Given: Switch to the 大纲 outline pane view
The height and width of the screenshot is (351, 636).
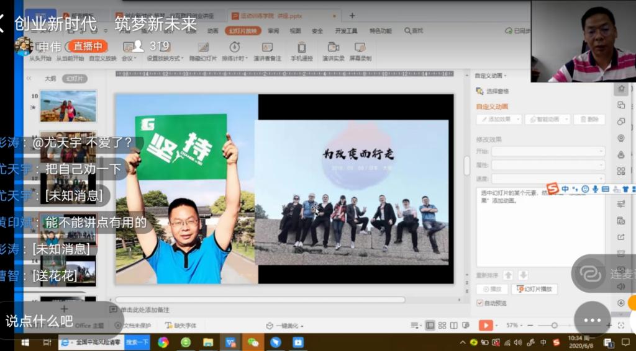Looking at the screenshot, I should pos(50,79).
